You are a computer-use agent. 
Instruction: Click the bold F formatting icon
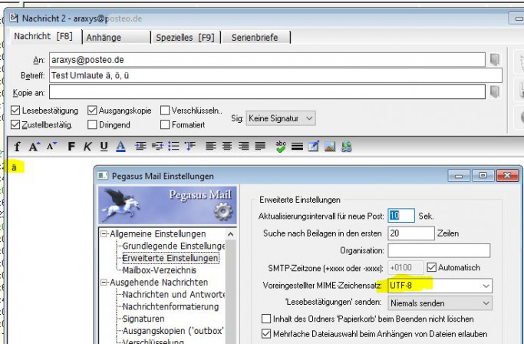[72, 146]
